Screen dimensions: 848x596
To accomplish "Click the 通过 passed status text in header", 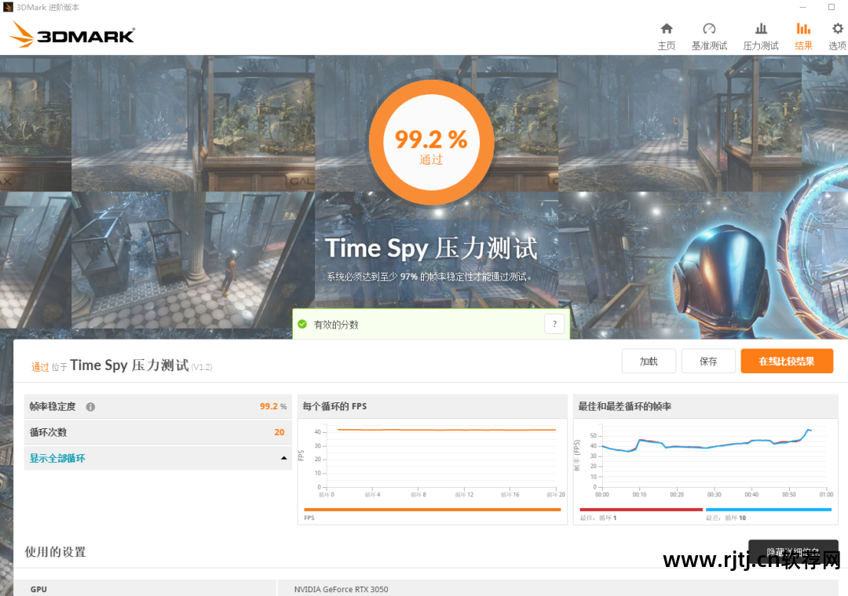I will (x=40, y=367).
